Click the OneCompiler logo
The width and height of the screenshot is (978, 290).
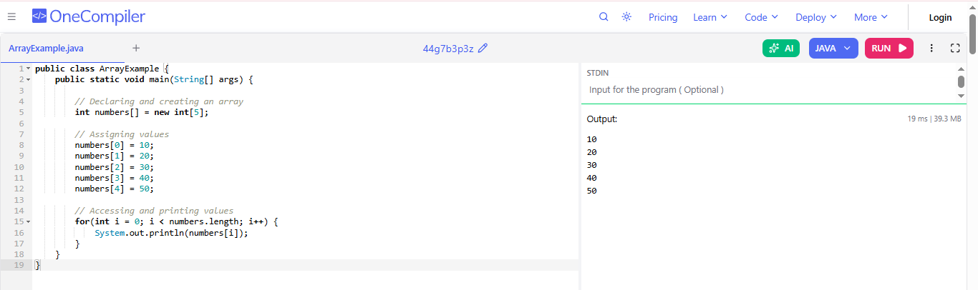[x=89, y=17]
